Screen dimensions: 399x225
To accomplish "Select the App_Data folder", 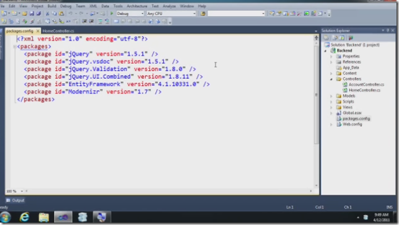I will 351,68.
